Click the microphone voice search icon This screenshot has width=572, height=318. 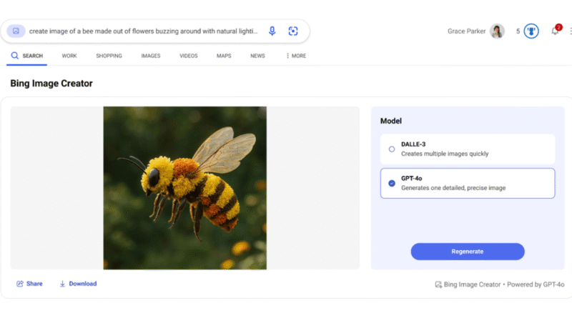[x=272, y=31]
